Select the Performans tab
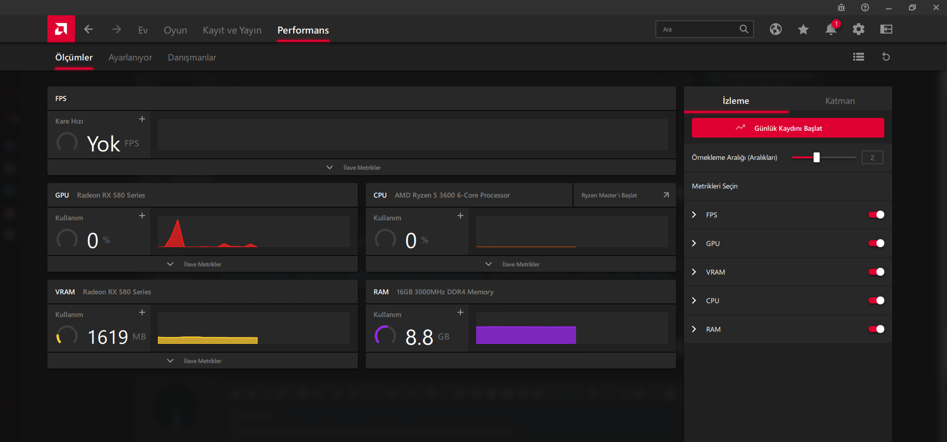The width and height of the screenshot is (947, 442). [x=303, y=30]
